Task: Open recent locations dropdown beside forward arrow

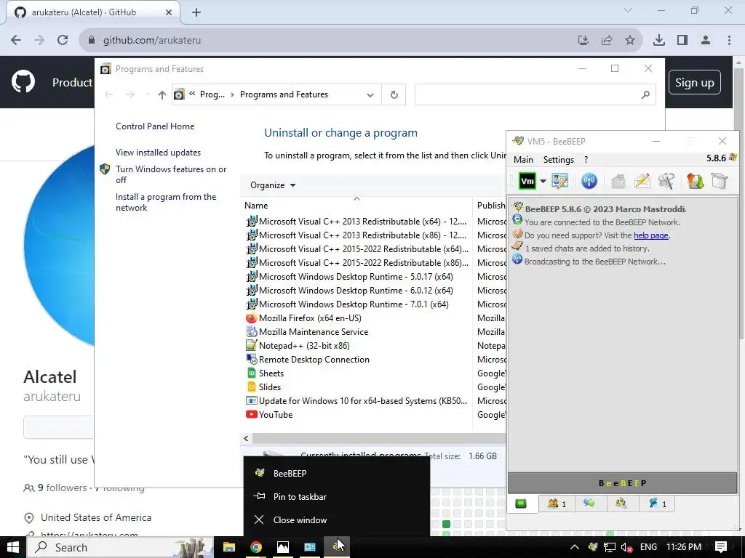Action: coord(147,94)
